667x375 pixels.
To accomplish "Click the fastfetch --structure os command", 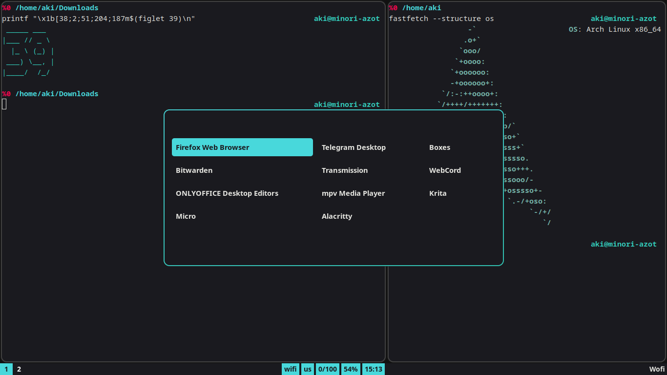I will pyautogui.click(x=441, y=19).
